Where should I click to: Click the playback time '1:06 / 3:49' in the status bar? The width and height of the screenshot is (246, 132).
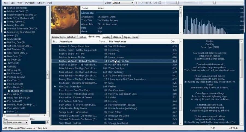42,128
